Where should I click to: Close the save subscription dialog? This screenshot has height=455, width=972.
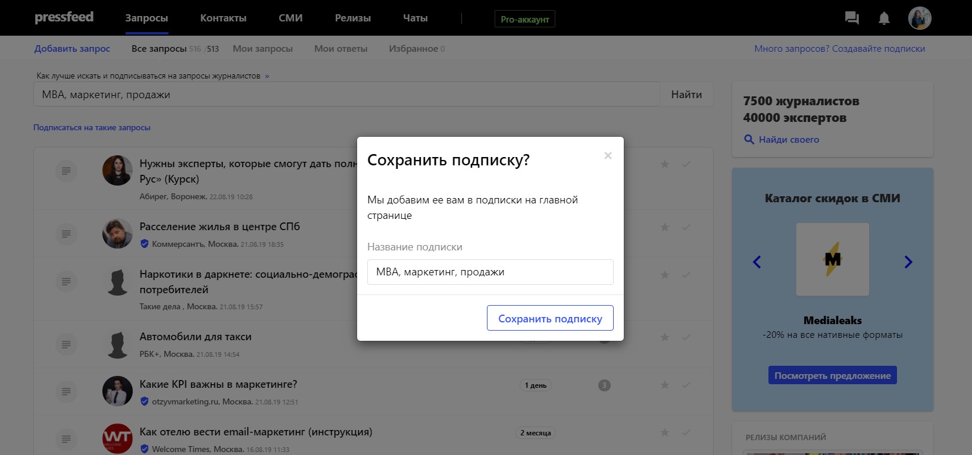(x=608, y=156)
